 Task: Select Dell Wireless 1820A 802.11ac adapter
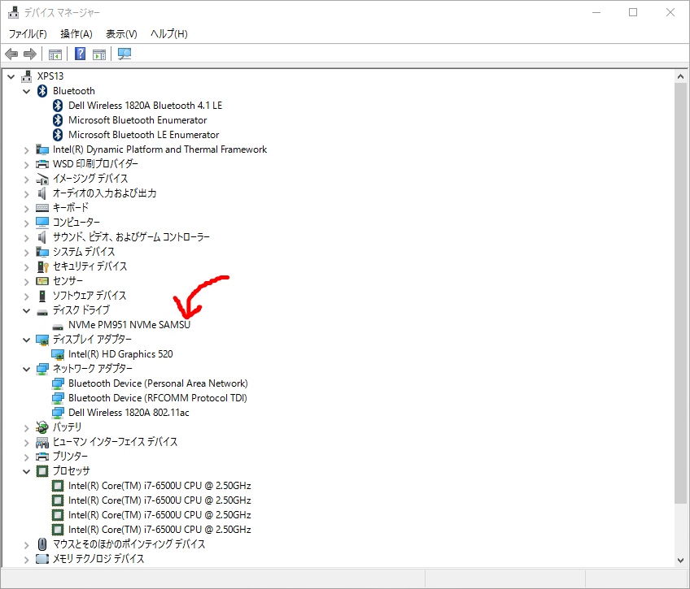click(x=129, y=413)
